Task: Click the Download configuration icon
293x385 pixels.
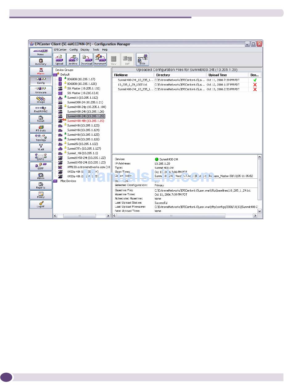Action: click(x=87, y=60)
